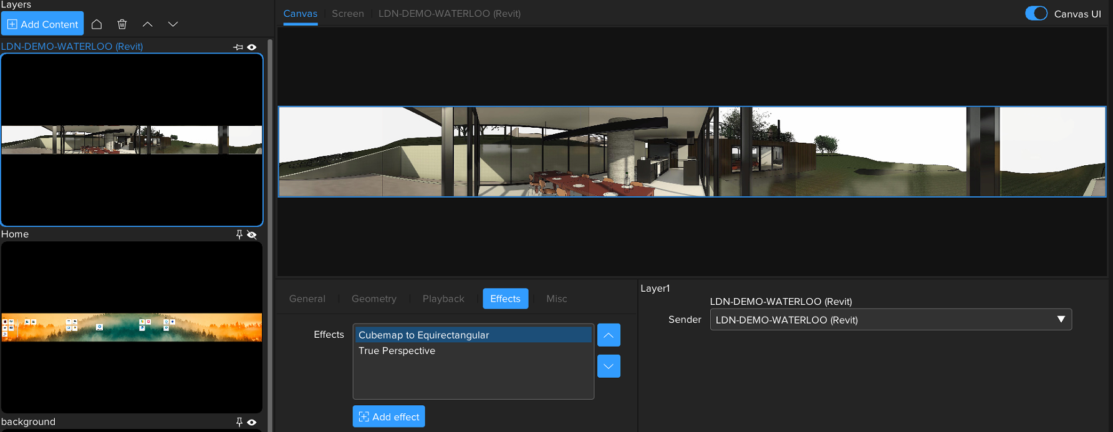Move selected effect down in list

[608, 367]
